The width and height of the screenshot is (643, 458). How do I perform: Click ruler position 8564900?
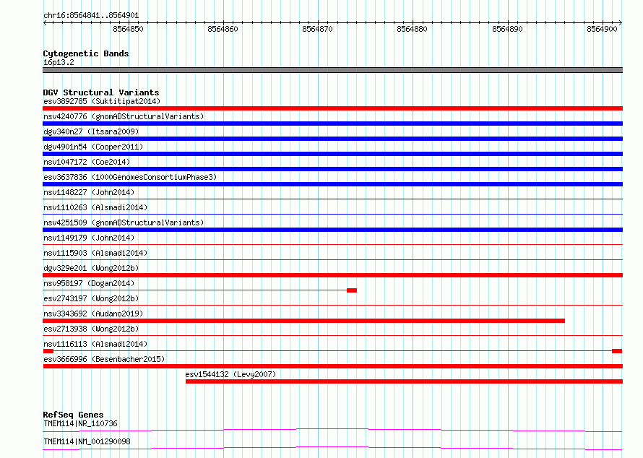click(602, 29)
